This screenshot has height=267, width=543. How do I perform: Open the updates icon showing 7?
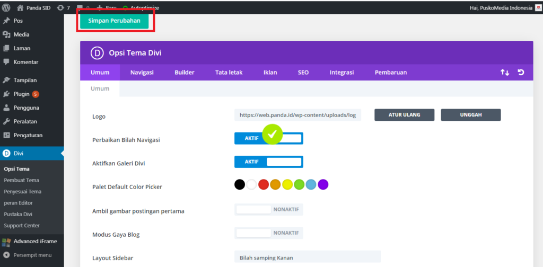coord(64,7)
